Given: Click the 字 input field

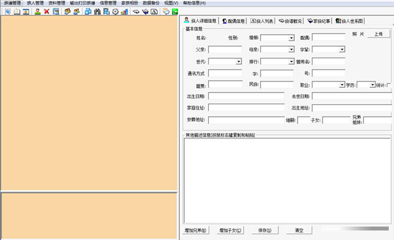Looking at the screenshot, I should (277, 73).
